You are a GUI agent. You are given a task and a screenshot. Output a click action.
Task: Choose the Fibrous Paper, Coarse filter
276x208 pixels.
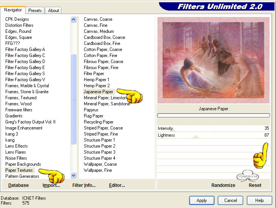(103, 62)
